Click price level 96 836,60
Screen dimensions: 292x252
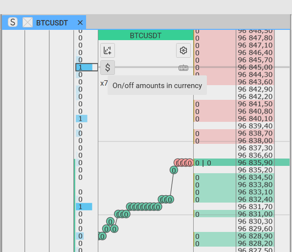pos(255,155)
